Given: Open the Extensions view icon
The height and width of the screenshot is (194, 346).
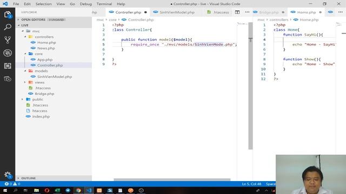Looking at the screenshot, I should [x=8, y=66].
